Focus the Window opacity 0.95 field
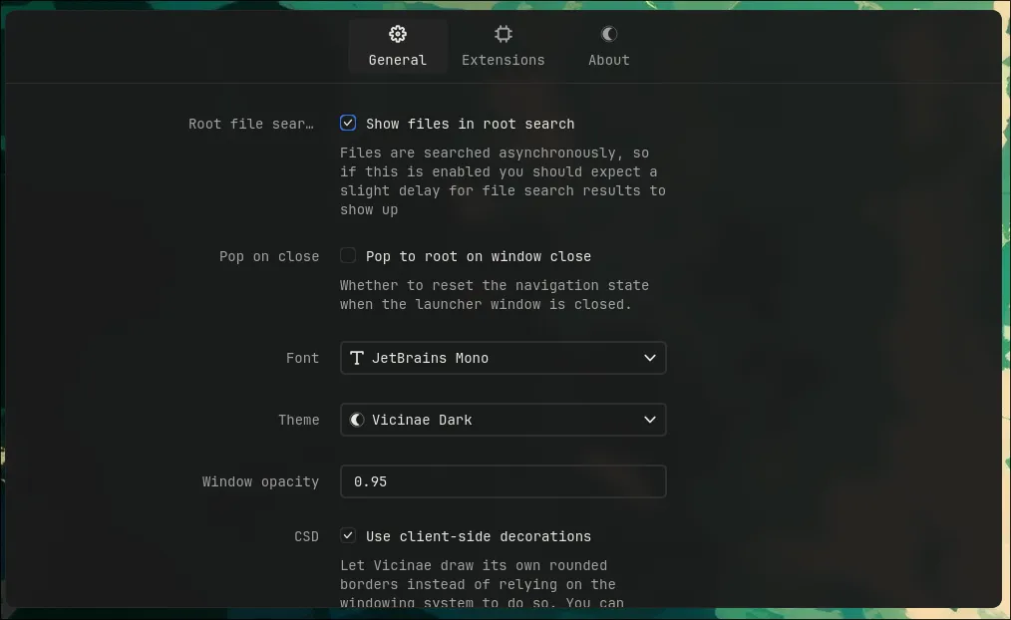This screenshot has width=1011, height=620. 503,481
